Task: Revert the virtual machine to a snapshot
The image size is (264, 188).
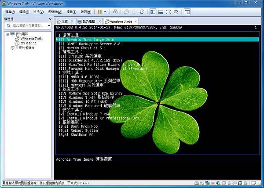Action: click(x=134, y=12)
